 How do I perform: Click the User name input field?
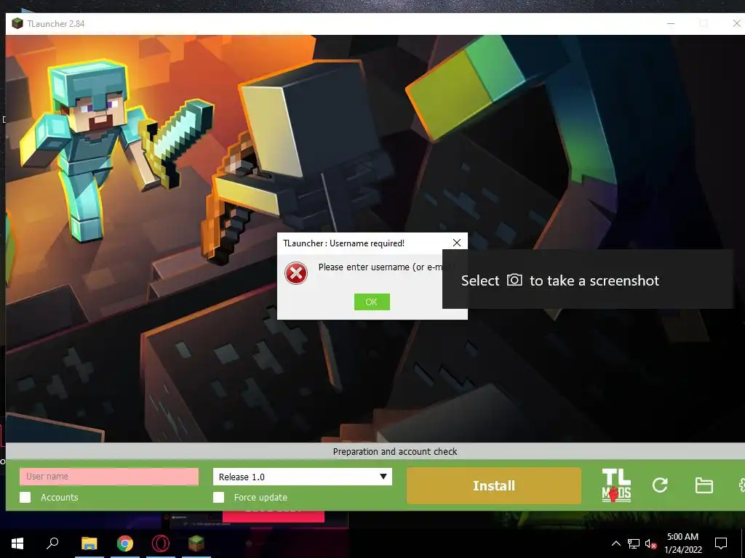click(109, 477)
